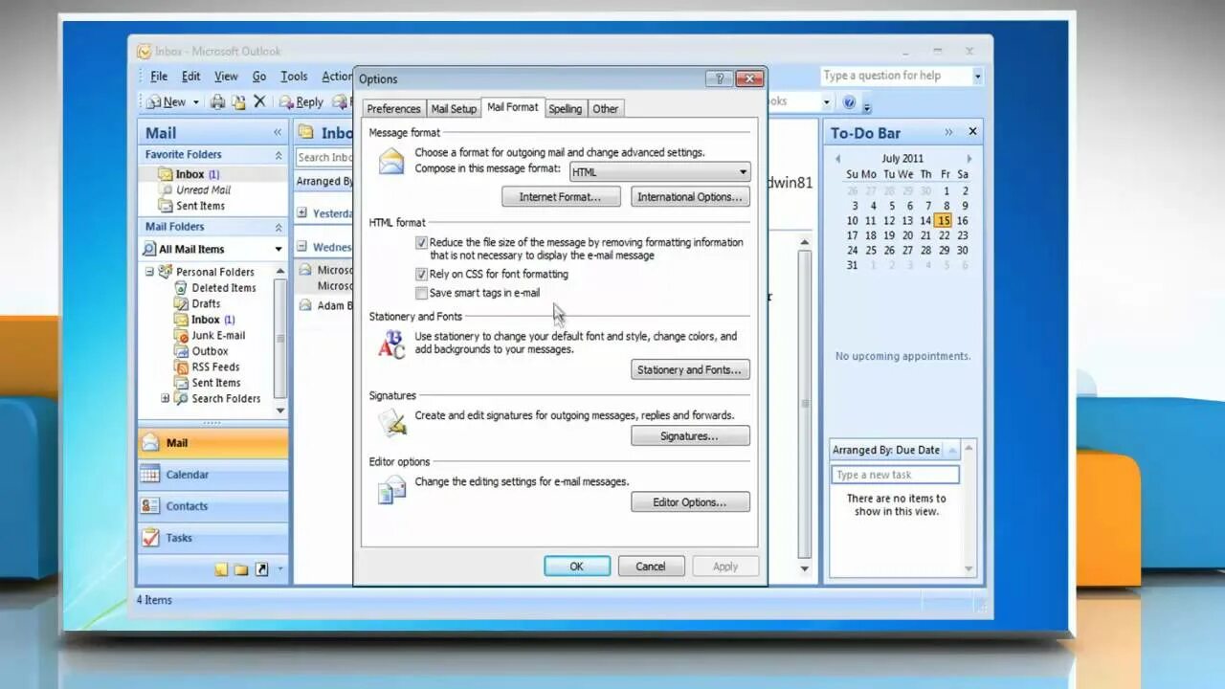1225x689 pixels.
Task: Open the View menu
Action: (226, 77)
